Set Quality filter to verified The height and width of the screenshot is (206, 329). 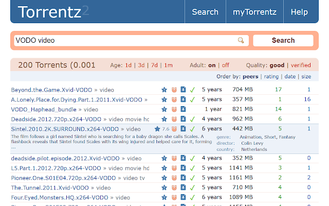[301, 65]
